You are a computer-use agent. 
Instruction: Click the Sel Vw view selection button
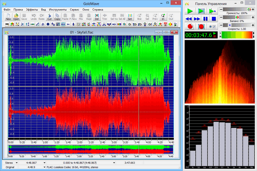(x=114, y=17)
